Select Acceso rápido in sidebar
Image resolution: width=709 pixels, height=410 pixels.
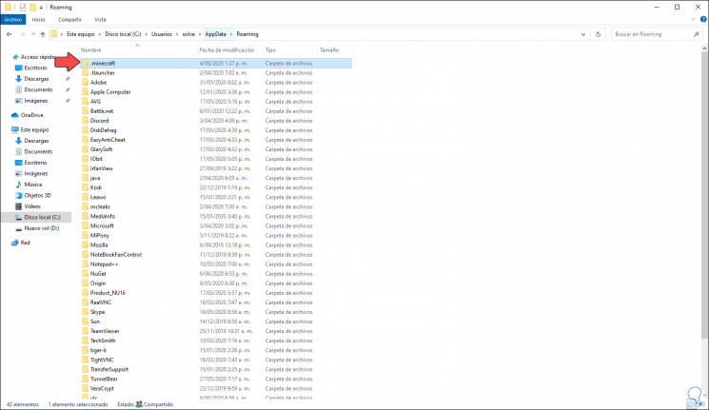[37, 57]
